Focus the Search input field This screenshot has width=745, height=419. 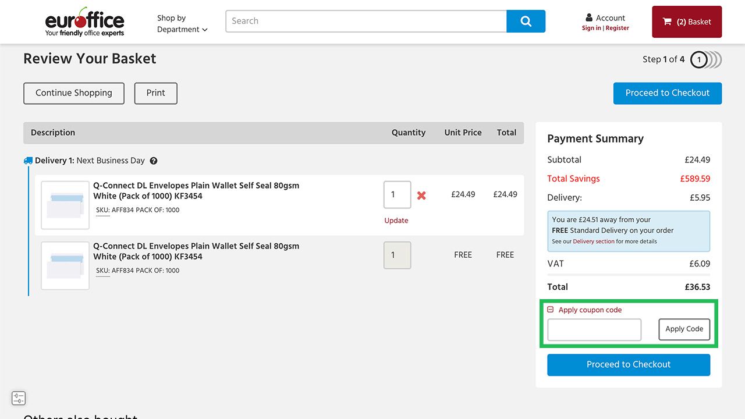(x=366, y=21)
